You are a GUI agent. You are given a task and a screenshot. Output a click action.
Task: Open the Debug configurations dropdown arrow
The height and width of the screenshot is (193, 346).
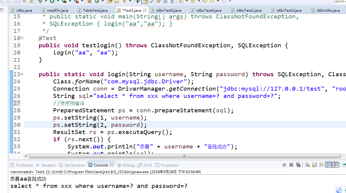(46, 1)
